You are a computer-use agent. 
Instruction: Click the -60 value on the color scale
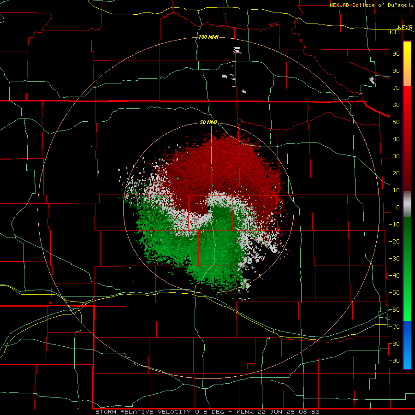pos(394,310)
